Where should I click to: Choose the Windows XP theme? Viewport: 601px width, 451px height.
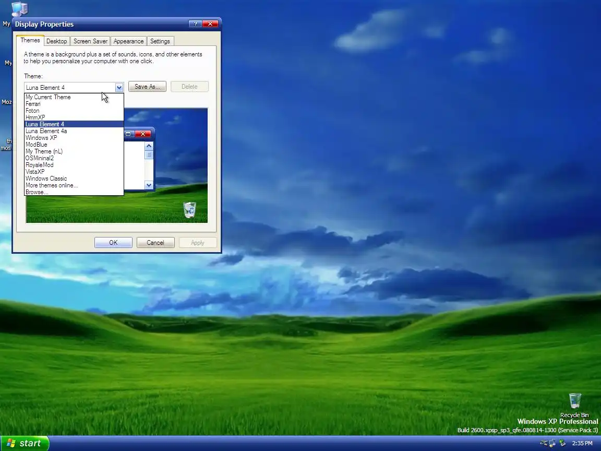[74, 138]
